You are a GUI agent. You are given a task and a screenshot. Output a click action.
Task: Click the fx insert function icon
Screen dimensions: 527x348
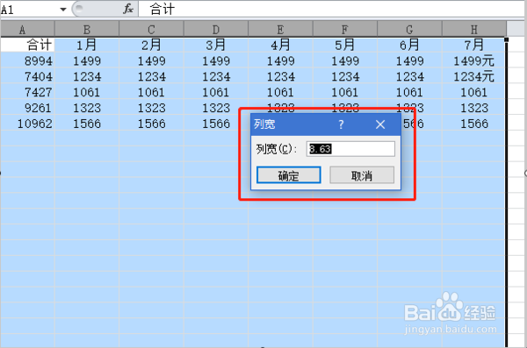[127, 9]
